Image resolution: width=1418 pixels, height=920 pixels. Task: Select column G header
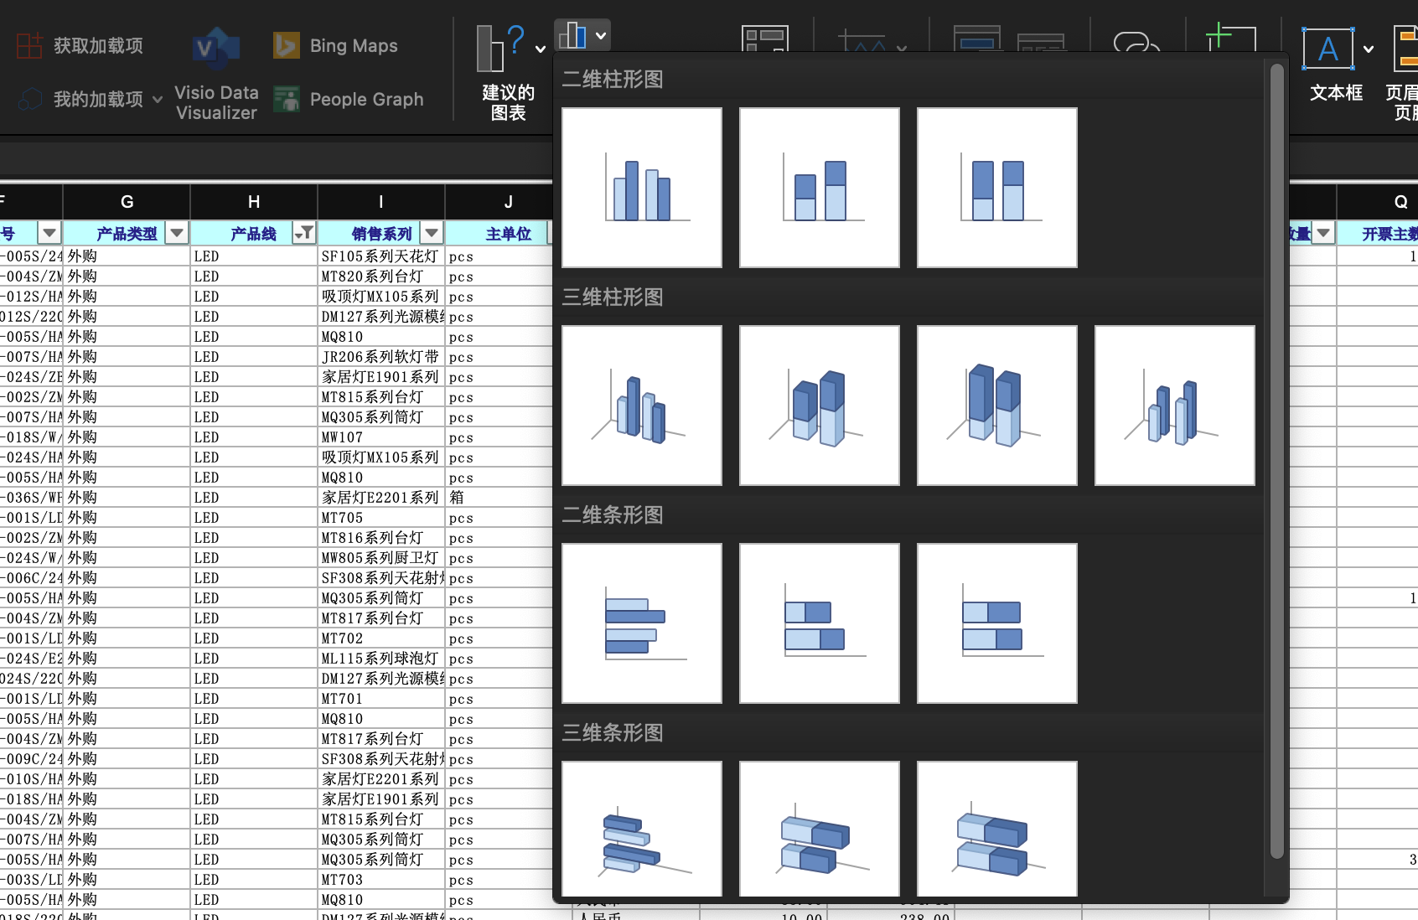pos(127,202)
